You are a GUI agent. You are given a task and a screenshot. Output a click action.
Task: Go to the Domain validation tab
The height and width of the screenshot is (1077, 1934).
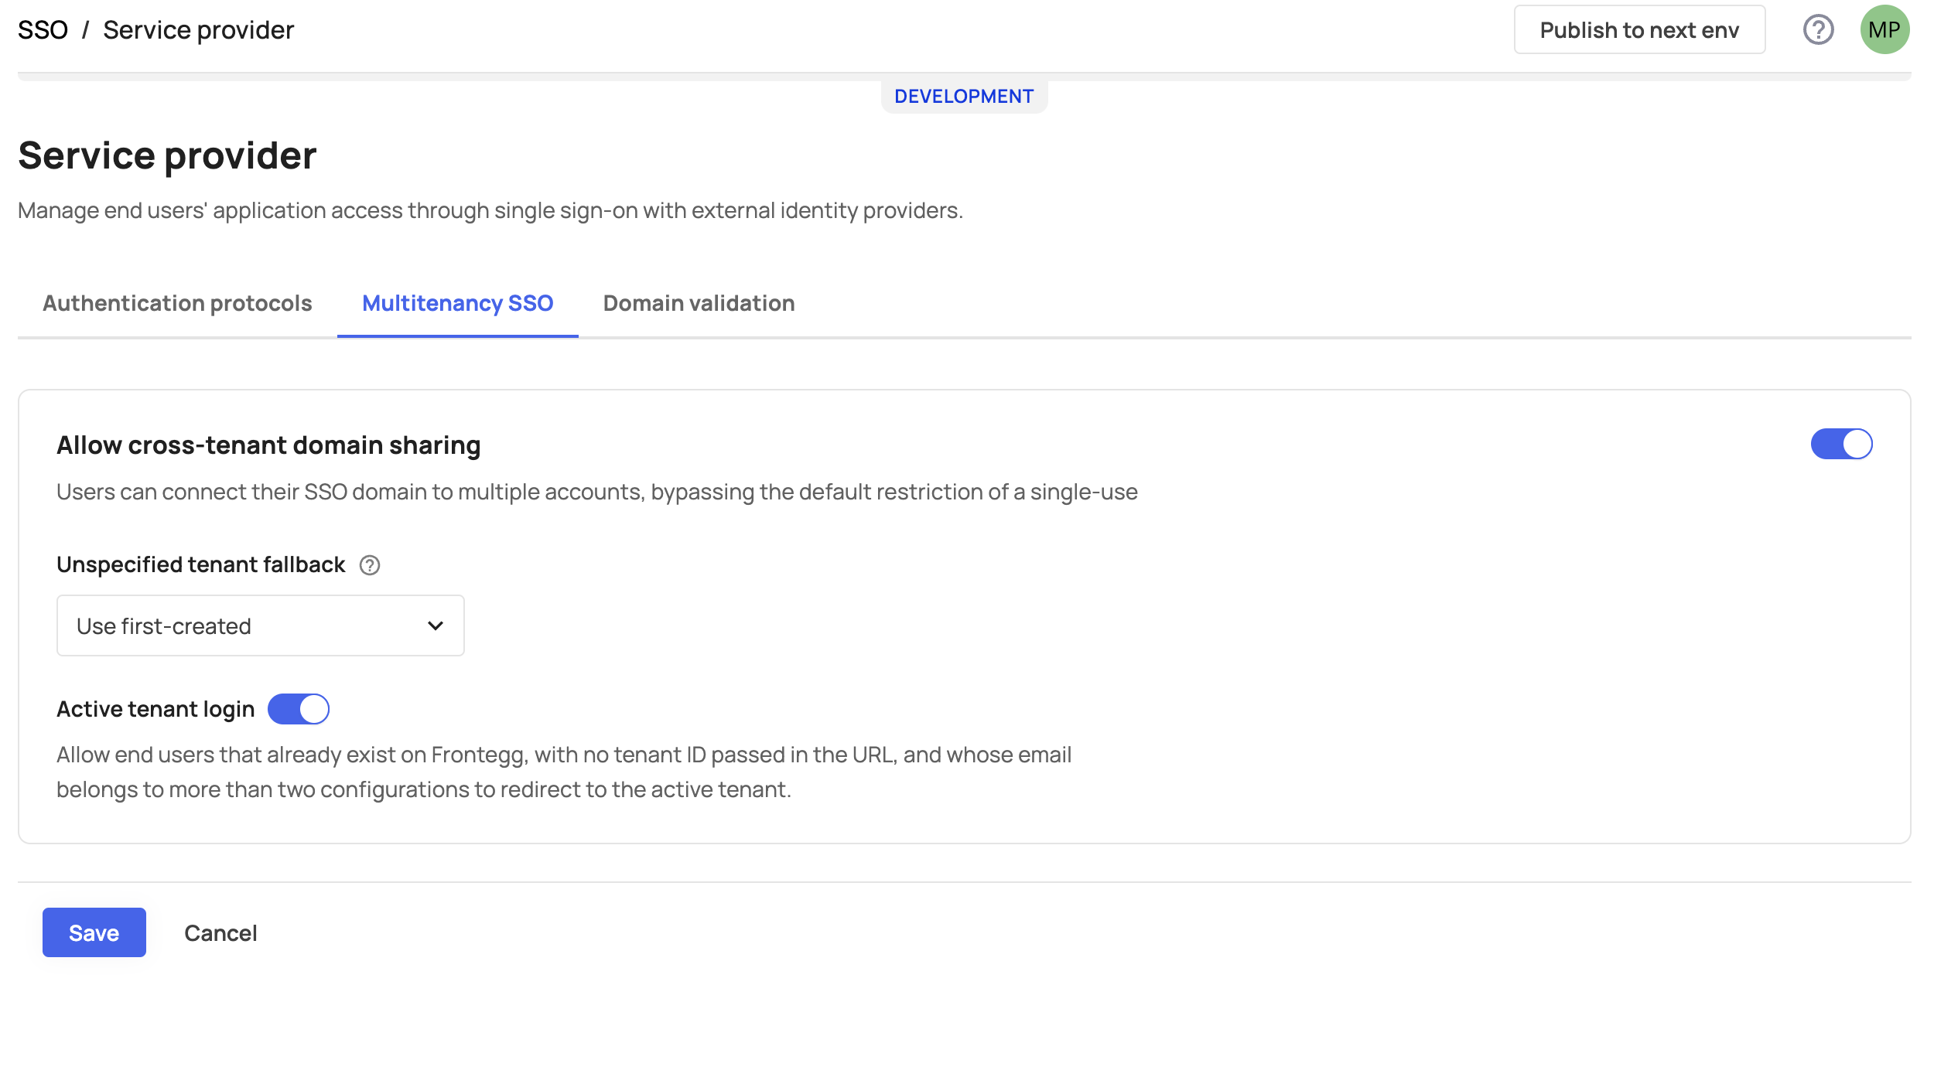(699, 303)
